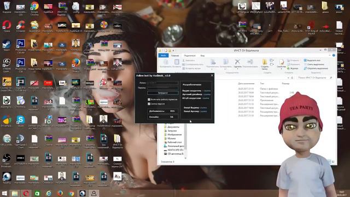Open the Windows Start button
This screenshot has width=350, height=197.
pyautogui.click(x=4, y=193)
